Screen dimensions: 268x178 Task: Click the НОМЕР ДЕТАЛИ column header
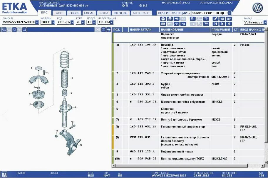click(x=144, y=30)
